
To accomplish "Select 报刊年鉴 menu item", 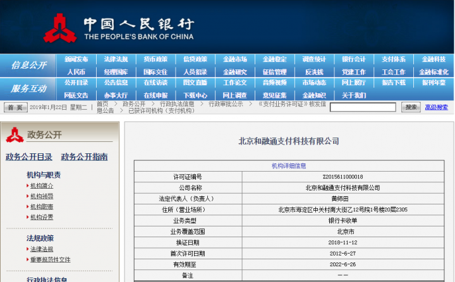I will pyautogui.click(x=434, y=83).
